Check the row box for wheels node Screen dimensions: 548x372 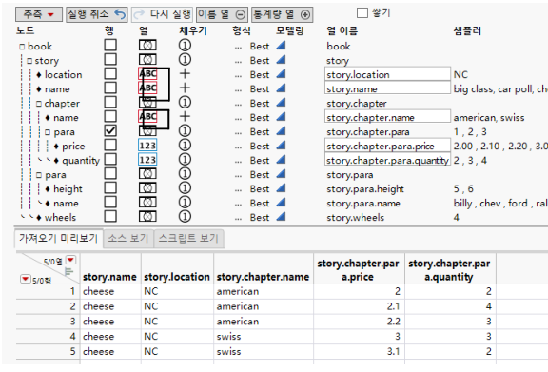click(x=110, y=216)
